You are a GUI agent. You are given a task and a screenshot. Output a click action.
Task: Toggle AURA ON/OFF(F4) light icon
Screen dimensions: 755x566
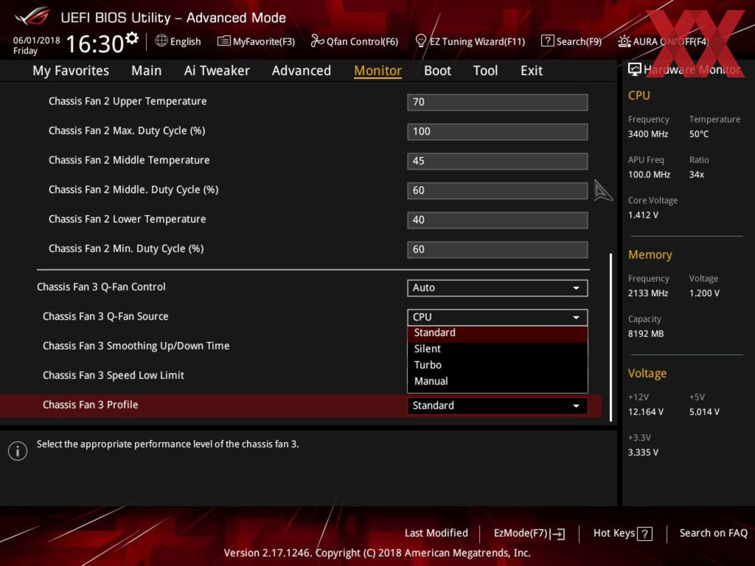pos(625,41)
